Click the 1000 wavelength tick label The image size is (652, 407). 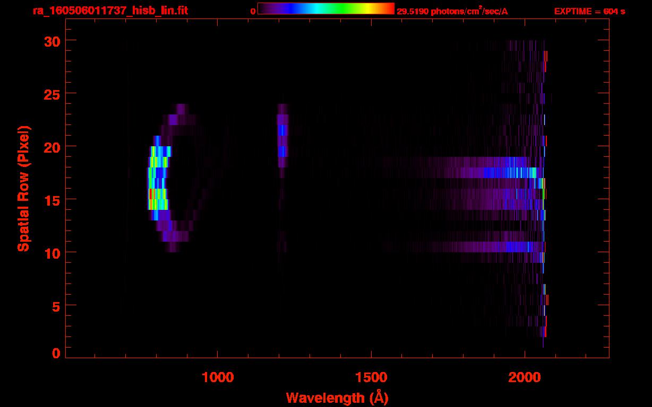pyautogui.click(x=218, y=377)
